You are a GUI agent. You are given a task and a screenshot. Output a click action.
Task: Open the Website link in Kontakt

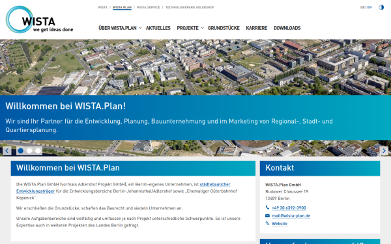280,224
